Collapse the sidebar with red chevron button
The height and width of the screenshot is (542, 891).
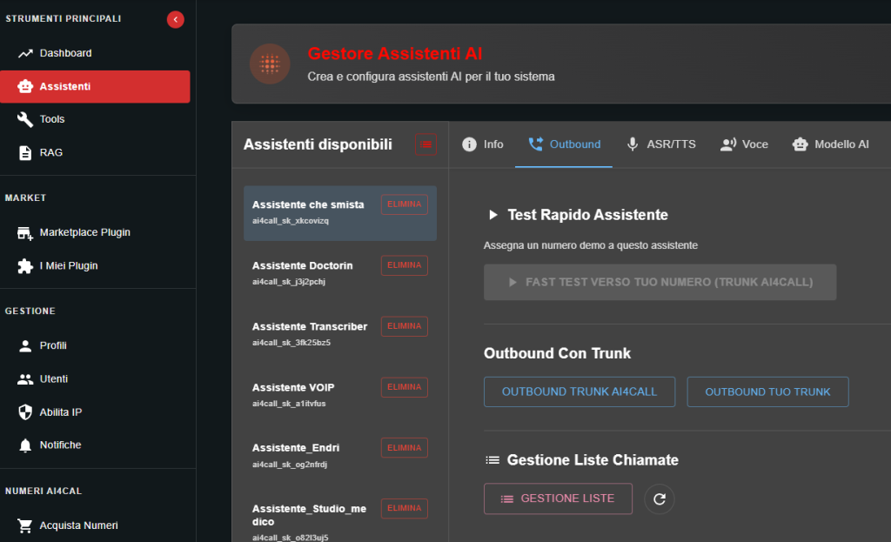[176, 19]
